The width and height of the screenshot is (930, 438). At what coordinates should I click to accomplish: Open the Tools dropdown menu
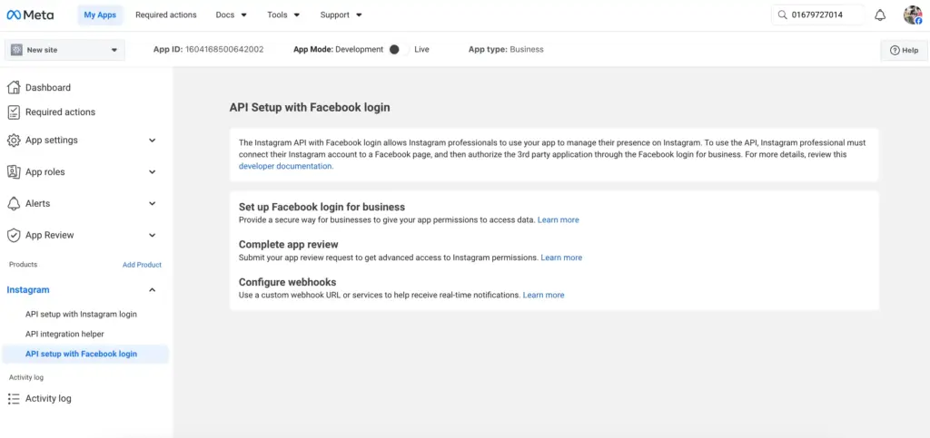click(x=283, y=15)
